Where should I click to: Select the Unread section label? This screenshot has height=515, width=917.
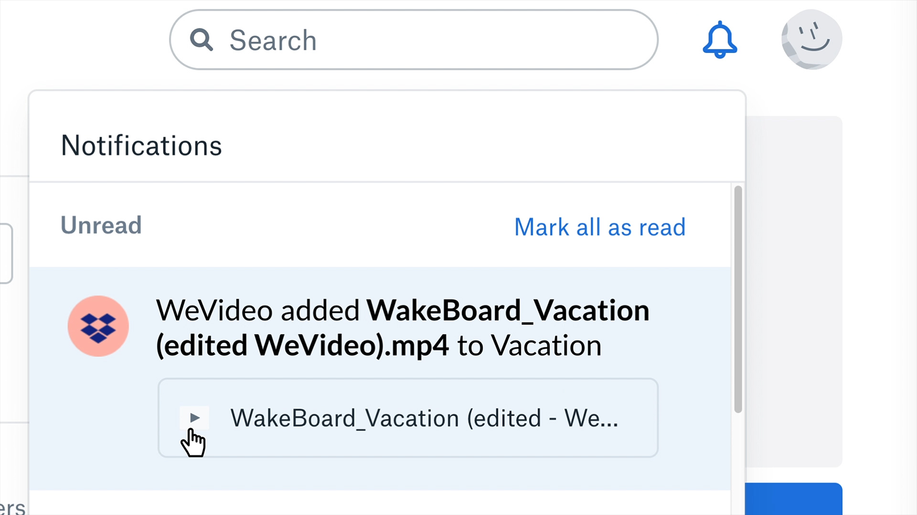[x=101, y=225]
